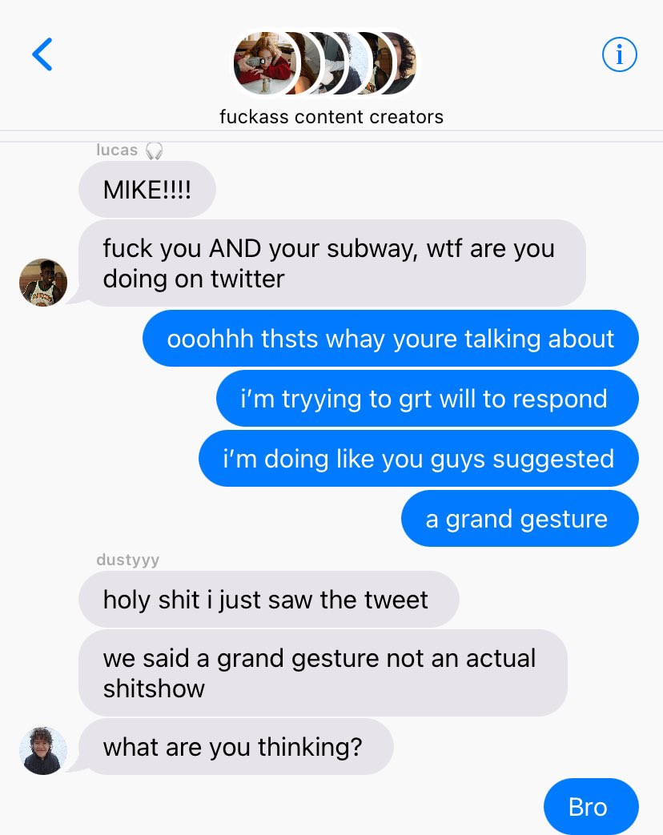Tap the 'a grand gesture' blue bubble
663x835 pixels.
coord(520,519)
